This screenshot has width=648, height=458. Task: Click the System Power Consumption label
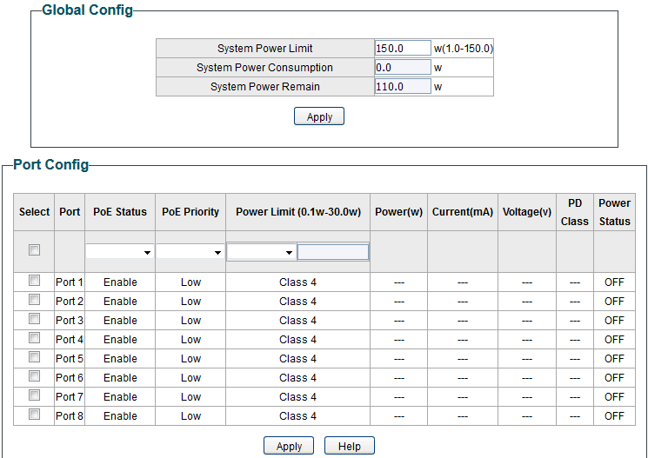point(264,67)
